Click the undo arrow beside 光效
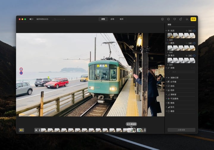The height and width of the screenshot is (150, 214). (186, 31)
